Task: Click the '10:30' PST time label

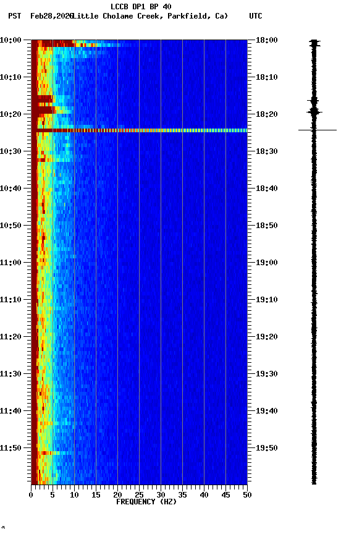Action: 11,151
